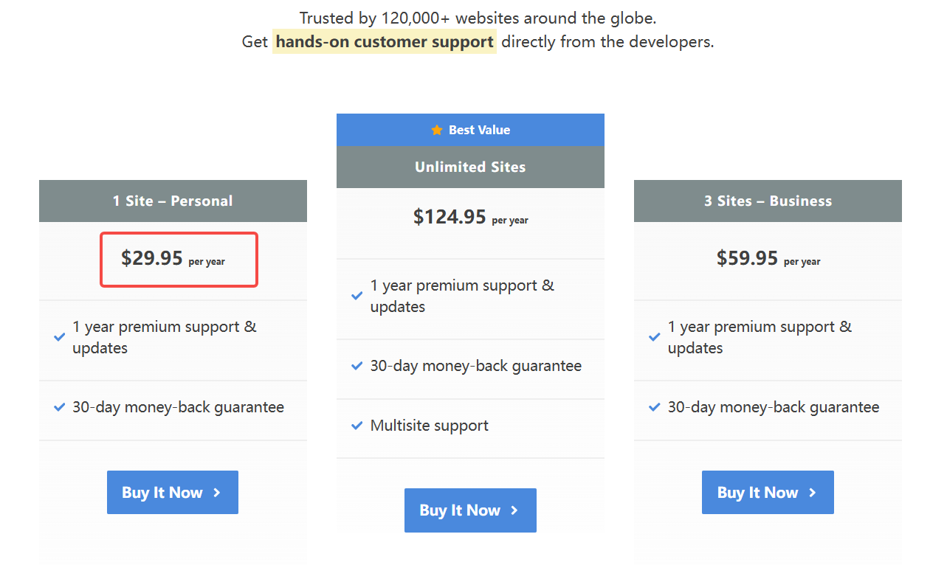The height and width of the screenshot is (565, 947).
Task: Select the 3 Sites – Business header
Action: (x=768, y=201)
